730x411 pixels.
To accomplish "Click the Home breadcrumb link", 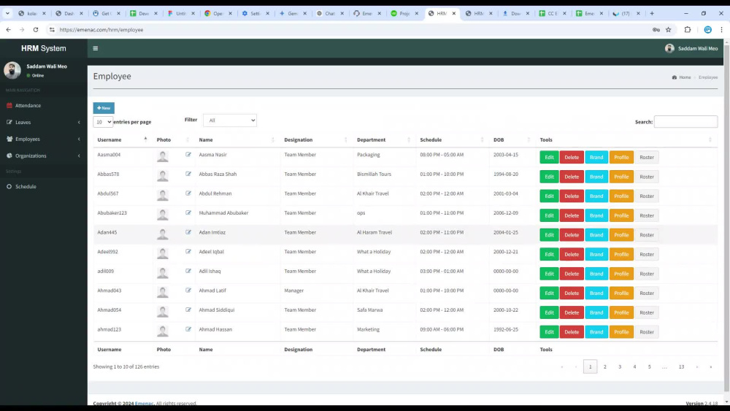I will coord(685,77).
